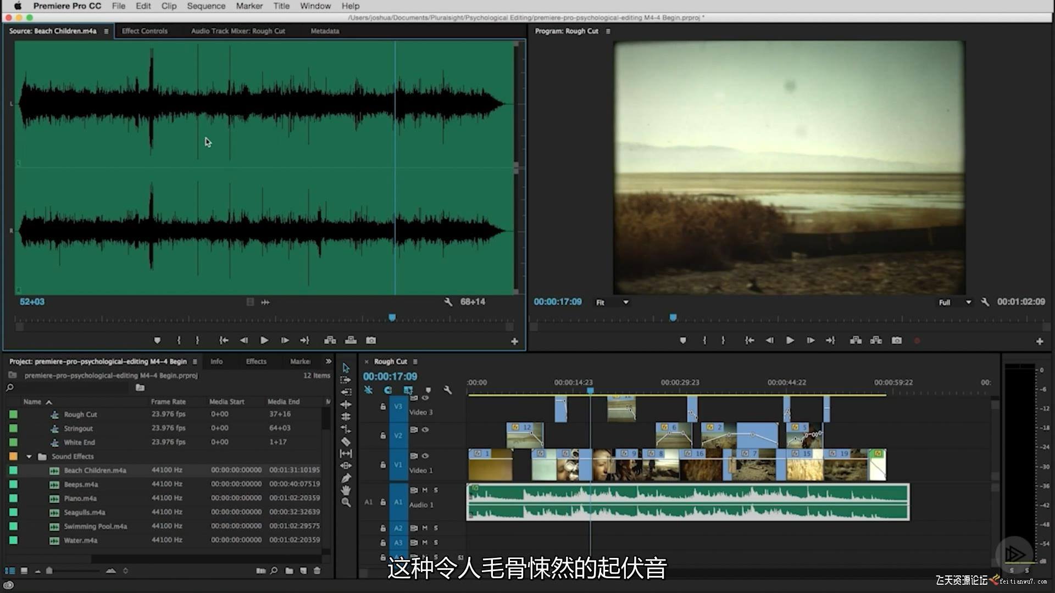Open Program Rough Cut panel menu

(x=608, y=31)
